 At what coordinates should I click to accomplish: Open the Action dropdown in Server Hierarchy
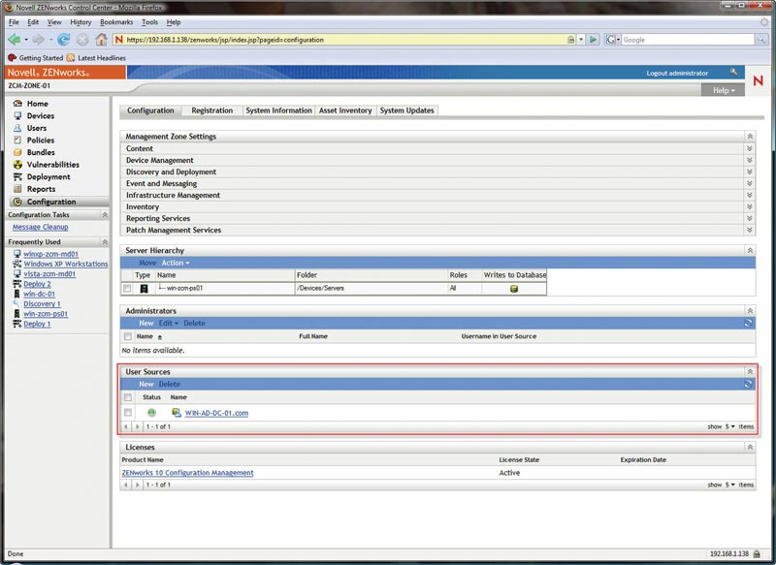176,263
